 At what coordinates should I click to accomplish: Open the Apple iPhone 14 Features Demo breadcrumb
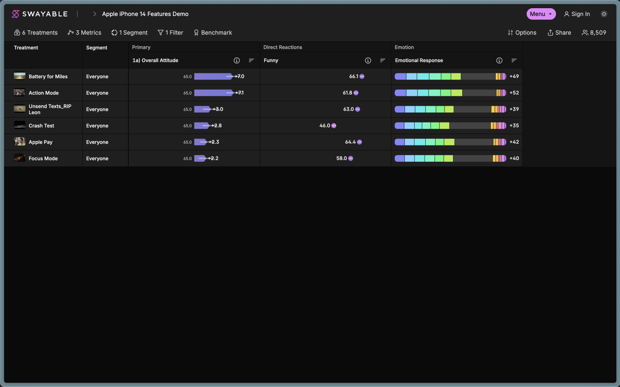(x=145, y=14)
